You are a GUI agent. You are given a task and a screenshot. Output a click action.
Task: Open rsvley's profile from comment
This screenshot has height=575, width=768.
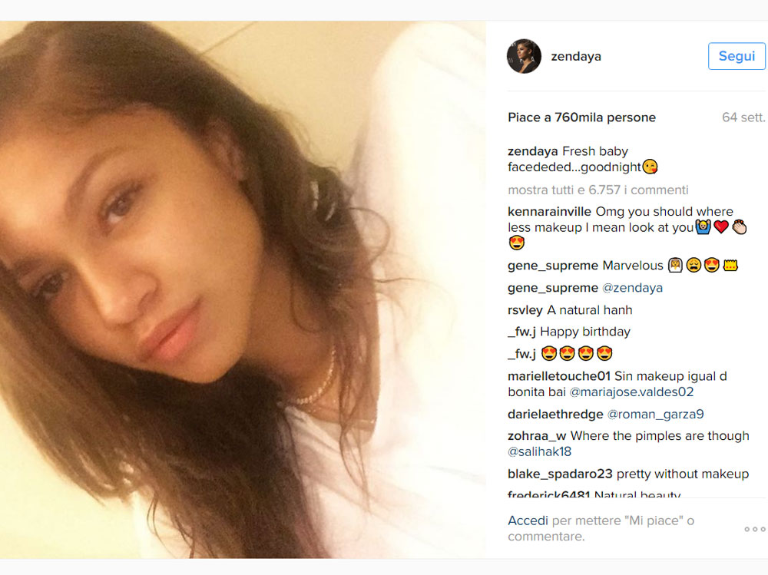pos(525,310)
